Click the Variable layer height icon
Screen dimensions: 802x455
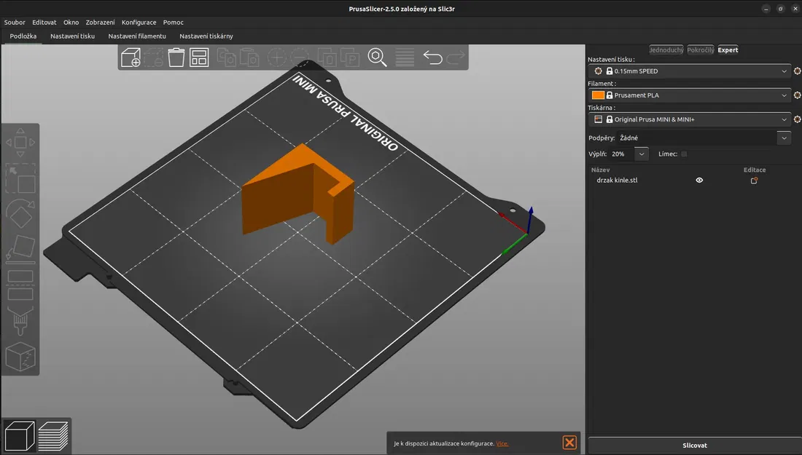pos(405,58)
